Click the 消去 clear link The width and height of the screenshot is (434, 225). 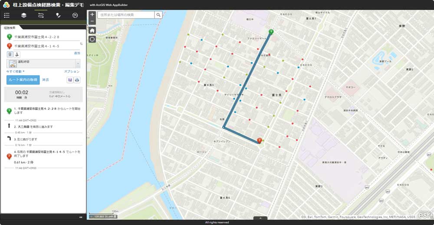coord(45,80)
